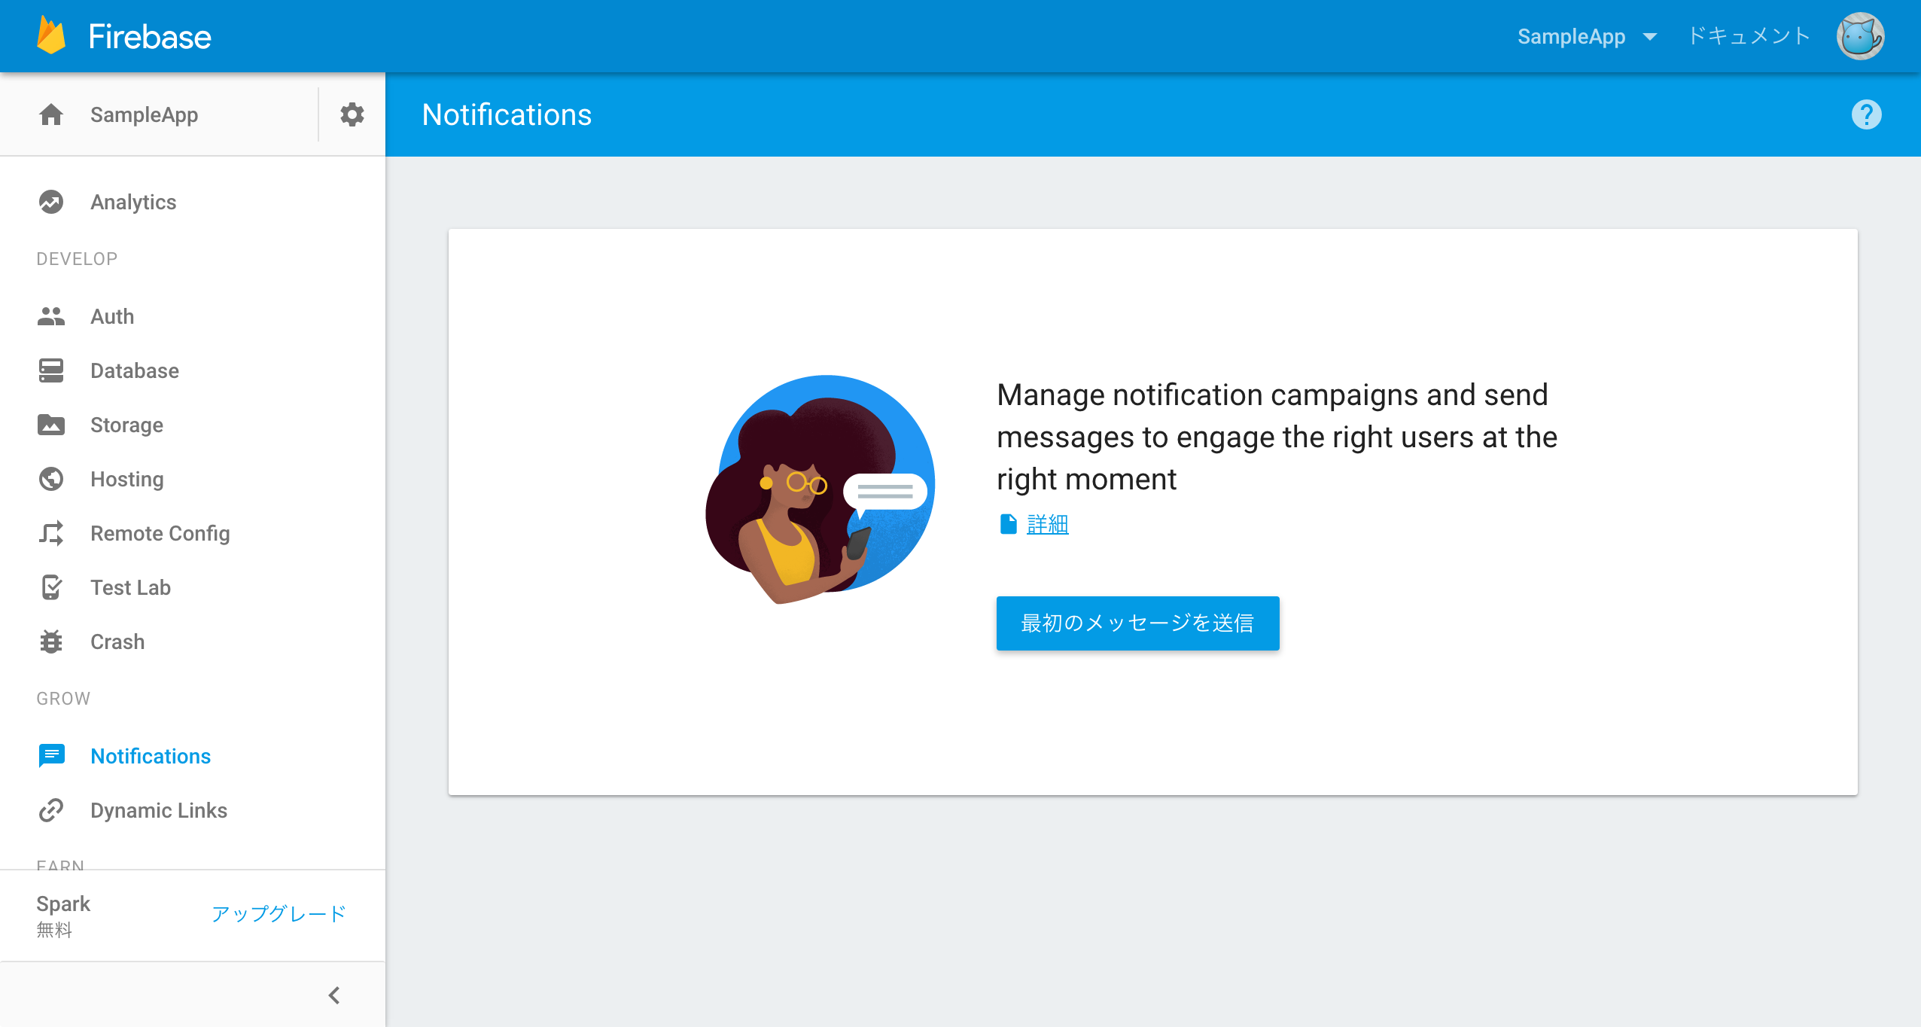Open the help question mark icon
The image size is (1921, 1027).
click(x=1866, y=114)
